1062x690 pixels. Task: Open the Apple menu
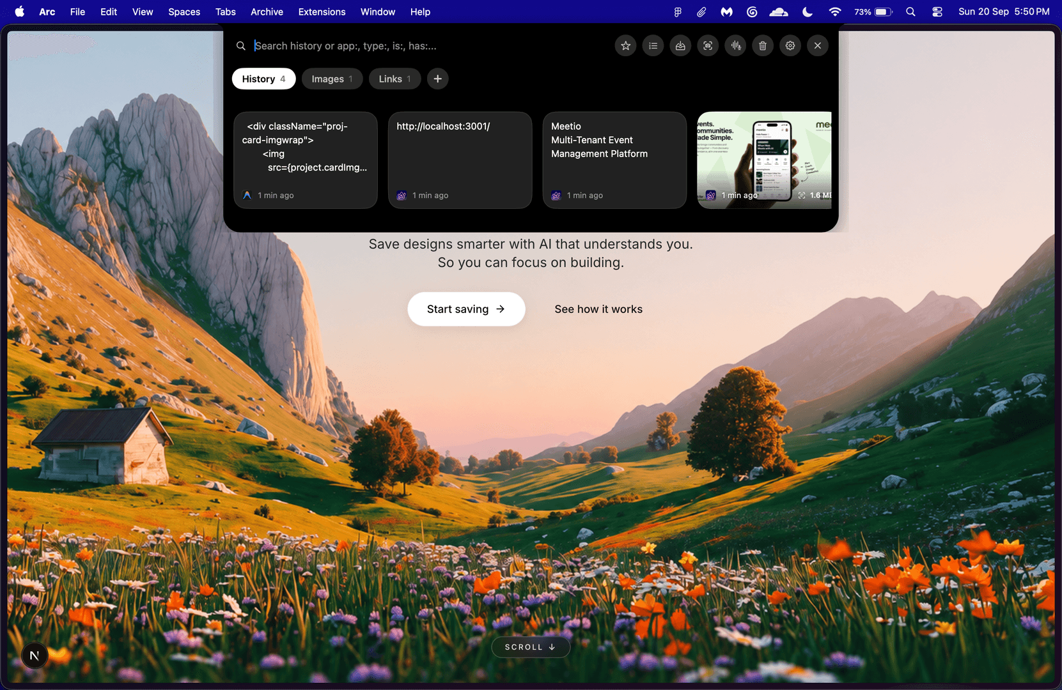pos(20,11)
